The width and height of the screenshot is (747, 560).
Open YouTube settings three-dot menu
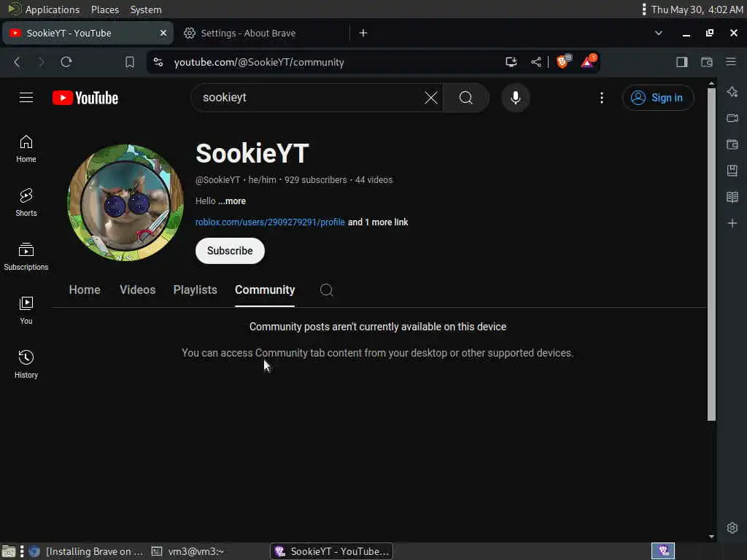602,98
